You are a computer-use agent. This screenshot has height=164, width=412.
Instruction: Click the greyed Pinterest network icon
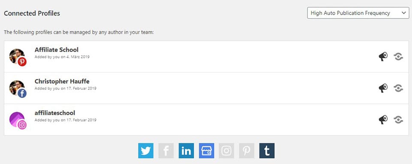tap(247, 151)
